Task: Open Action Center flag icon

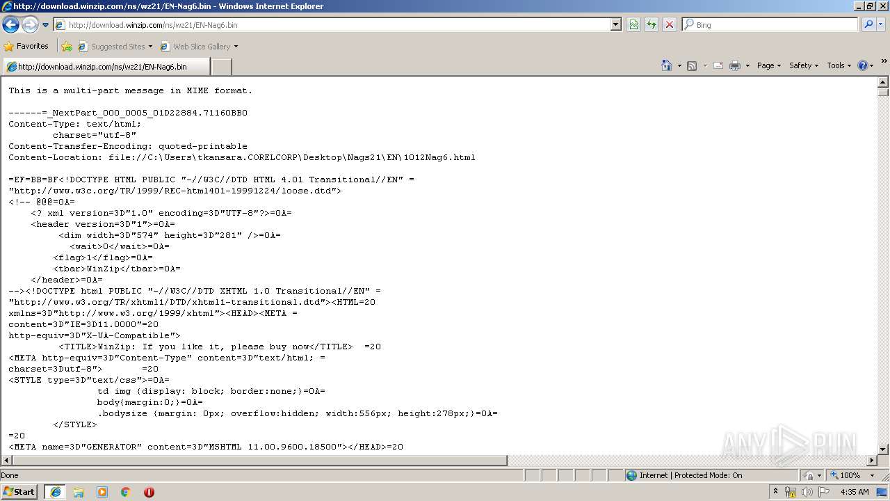Action: pyautogui.click(x=824, y=492)
